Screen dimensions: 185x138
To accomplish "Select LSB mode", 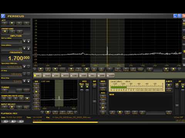I will (74, 76).
